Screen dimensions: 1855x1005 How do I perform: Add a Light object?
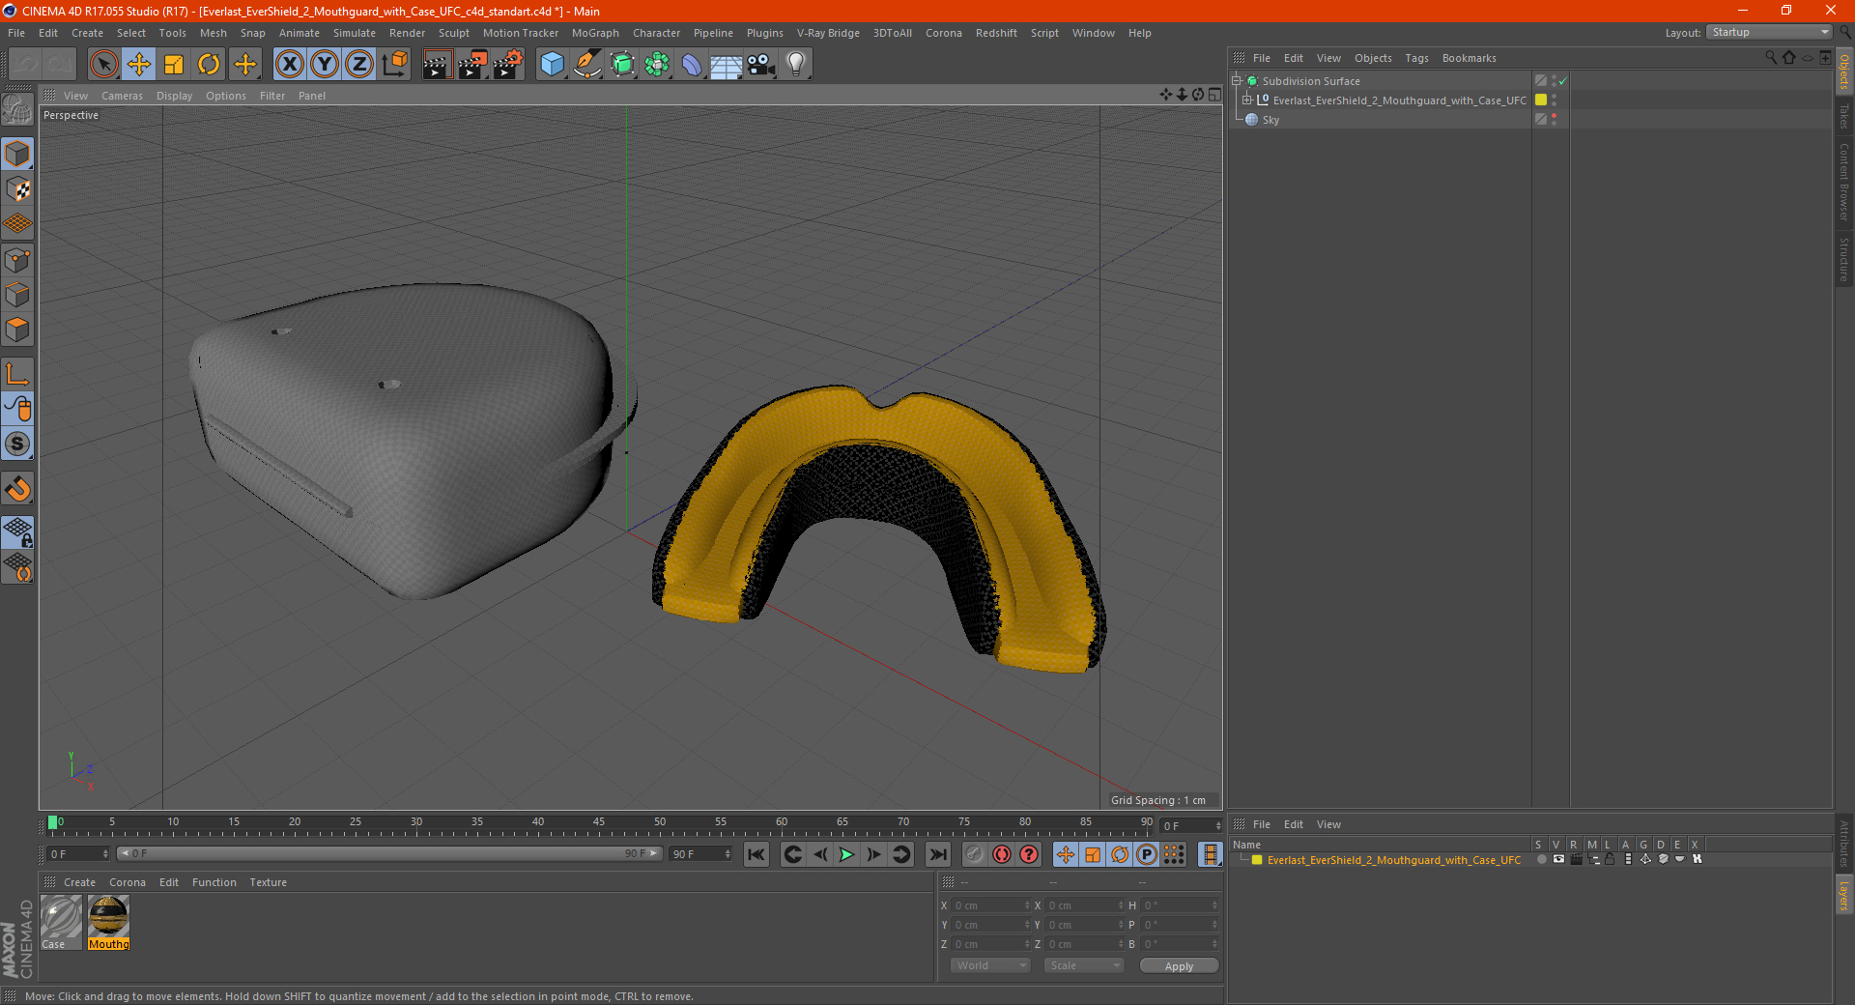pyautogui.click(x=796, y=65)
